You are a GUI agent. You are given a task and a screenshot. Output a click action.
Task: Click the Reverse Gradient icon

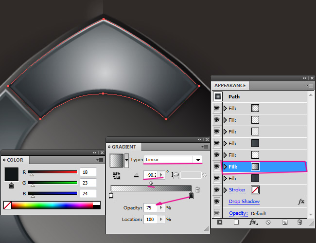[x=116, y=175]
